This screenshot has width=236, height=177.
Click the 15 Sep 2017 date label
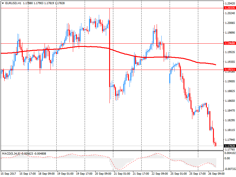point(8,174)
